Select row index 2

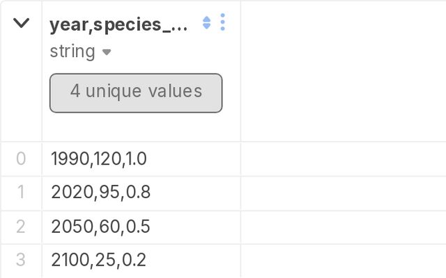pos(21,227)
